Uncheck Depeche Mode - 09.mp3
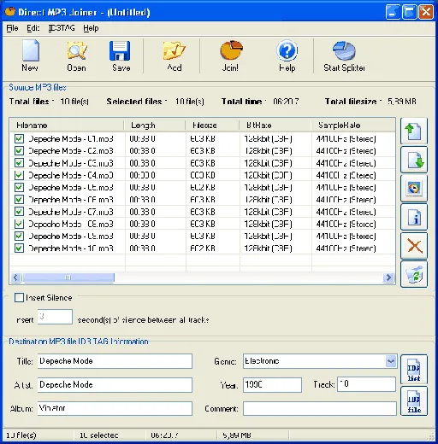The image size is (438, 444). point(19,236)
